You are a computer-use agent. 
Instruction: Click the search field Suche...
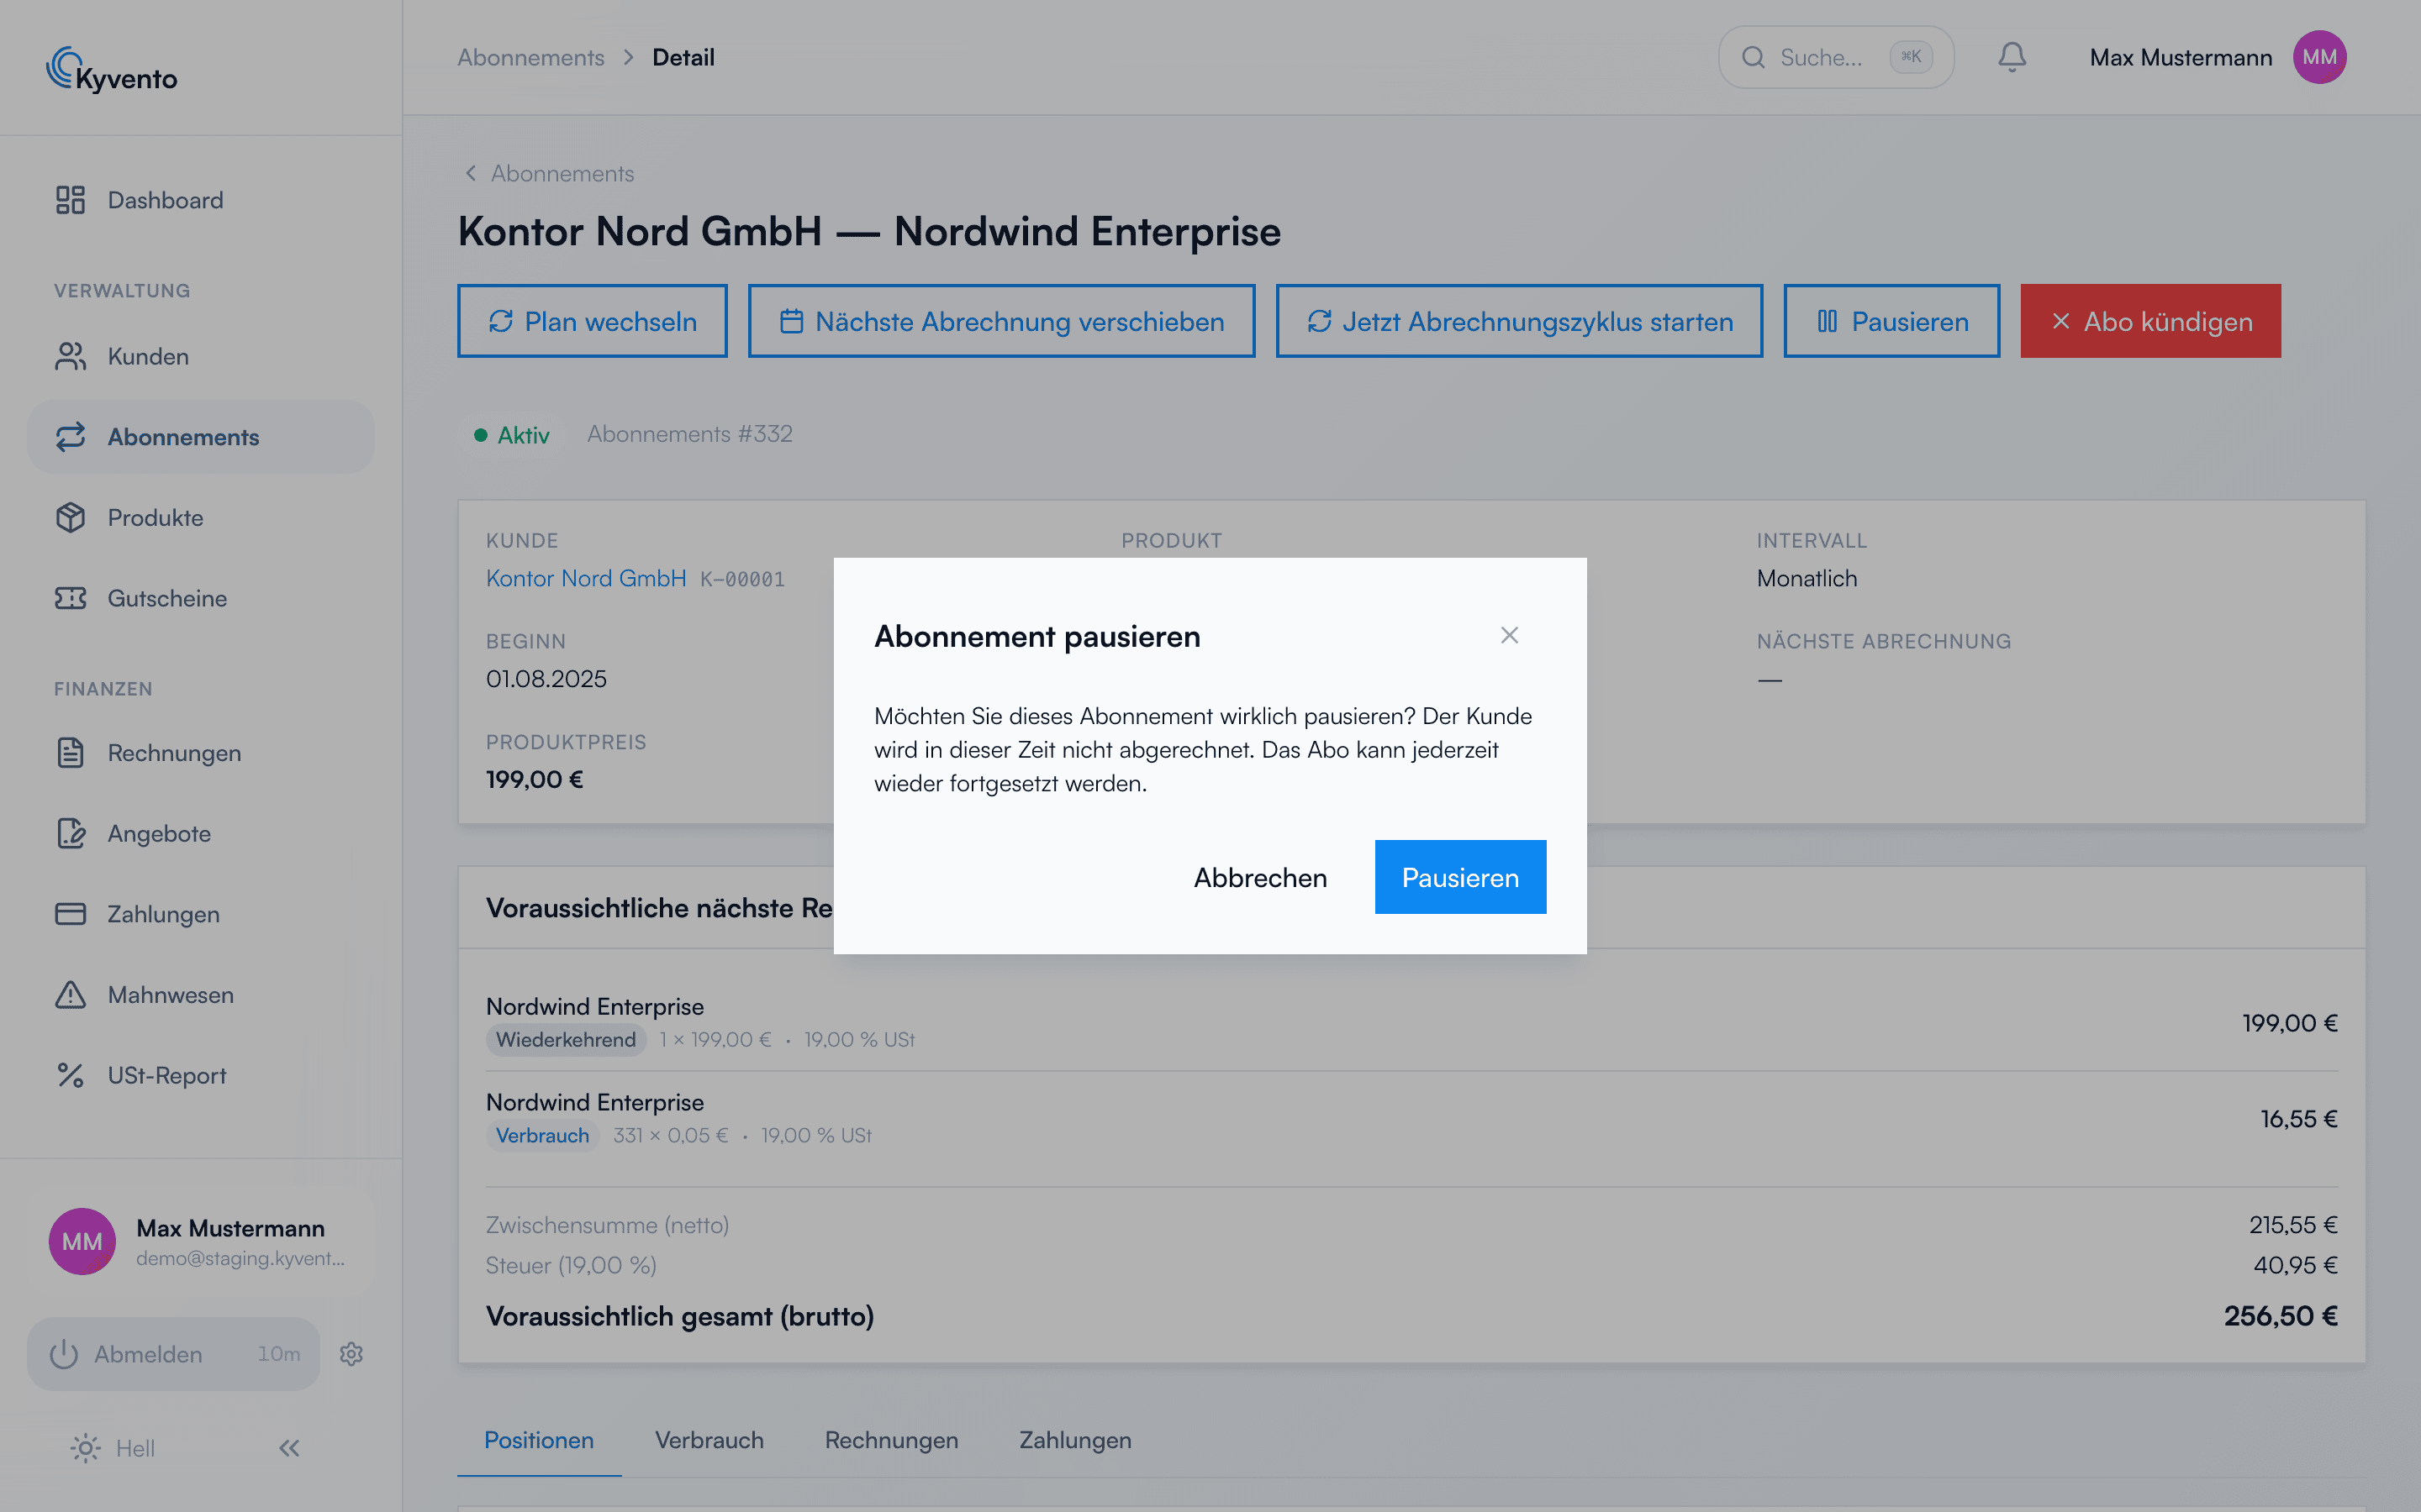click(x=1836, y=57)
